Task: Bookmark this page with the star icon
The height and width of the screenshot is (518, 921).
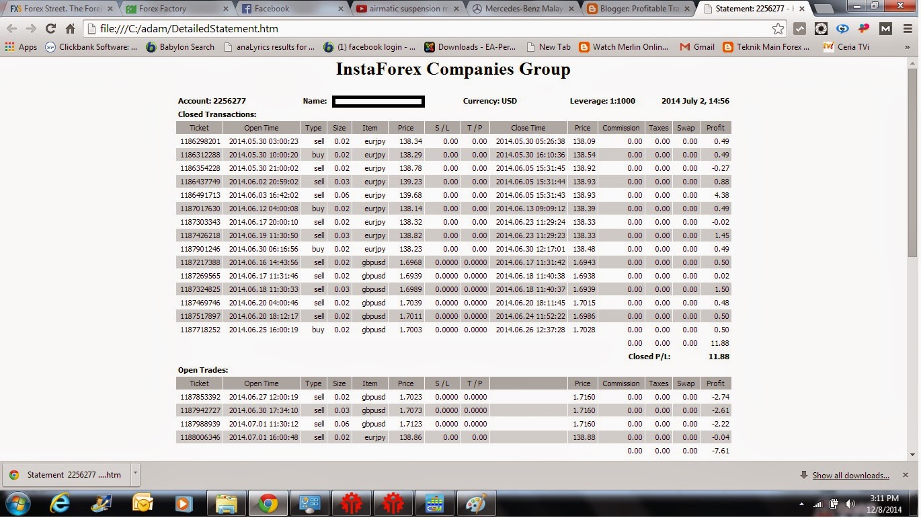Action: [x=778, y=29]
